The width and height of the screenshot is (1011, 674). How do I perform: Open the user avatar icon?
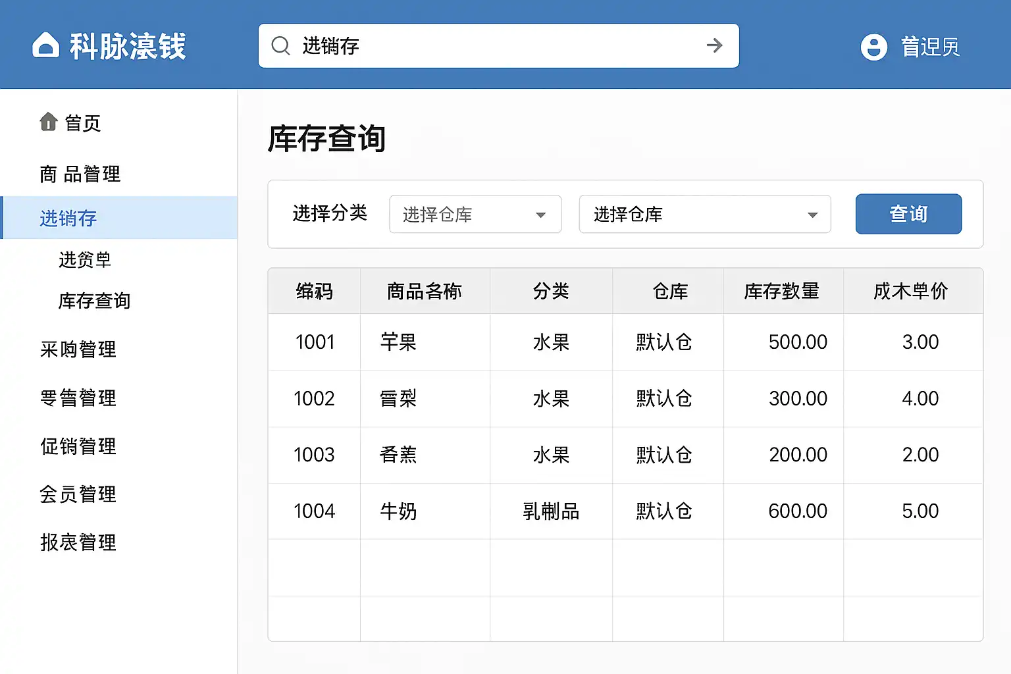pyautogui.click(x=873, y=47)
